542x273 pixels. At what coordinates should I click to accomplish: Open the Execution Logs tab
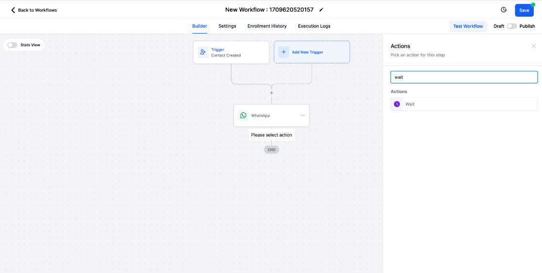314,26
